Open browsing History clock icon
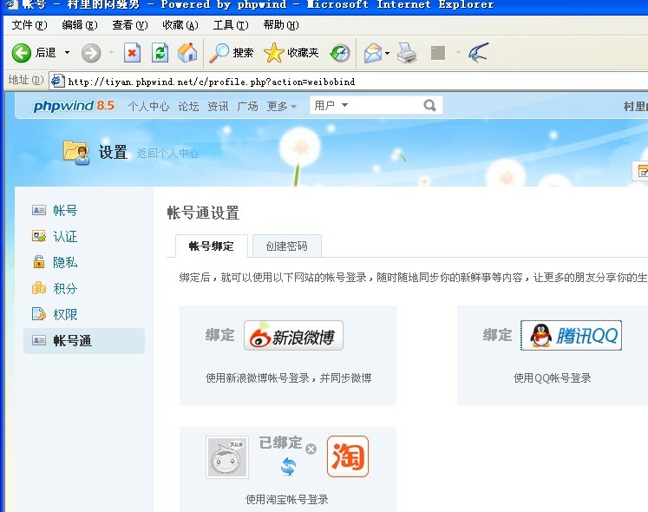 (340, 53)
